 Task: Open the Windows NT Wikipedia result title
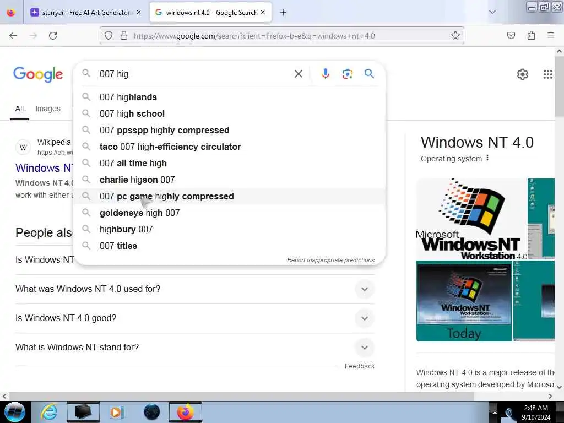[x=44, y=168]
